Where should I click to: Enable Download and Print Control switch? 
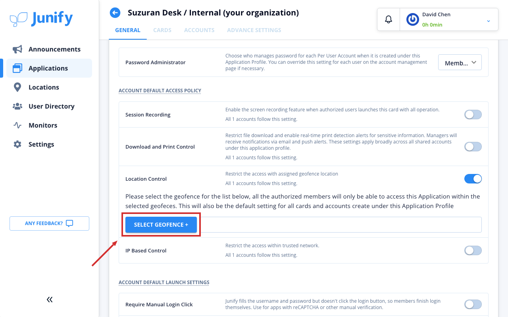473,147
